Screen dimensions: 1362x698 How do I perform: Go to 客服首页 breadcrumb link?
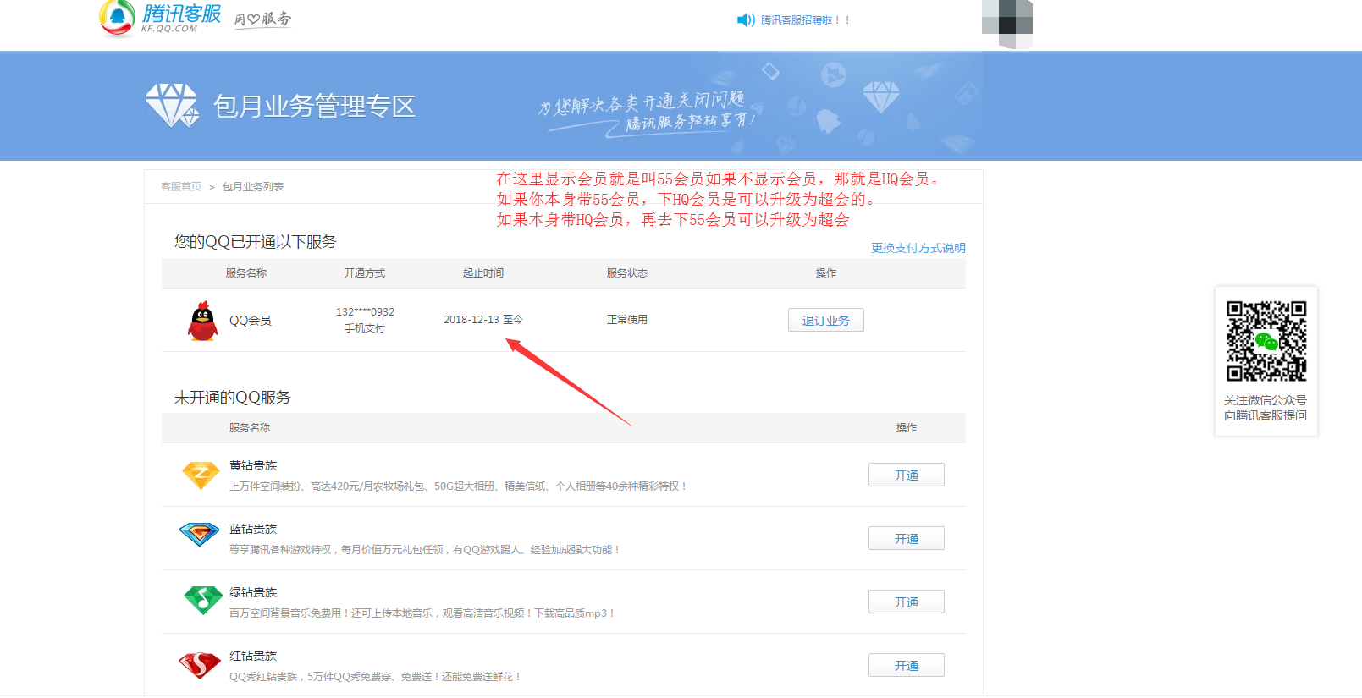(x=181, y=187)
